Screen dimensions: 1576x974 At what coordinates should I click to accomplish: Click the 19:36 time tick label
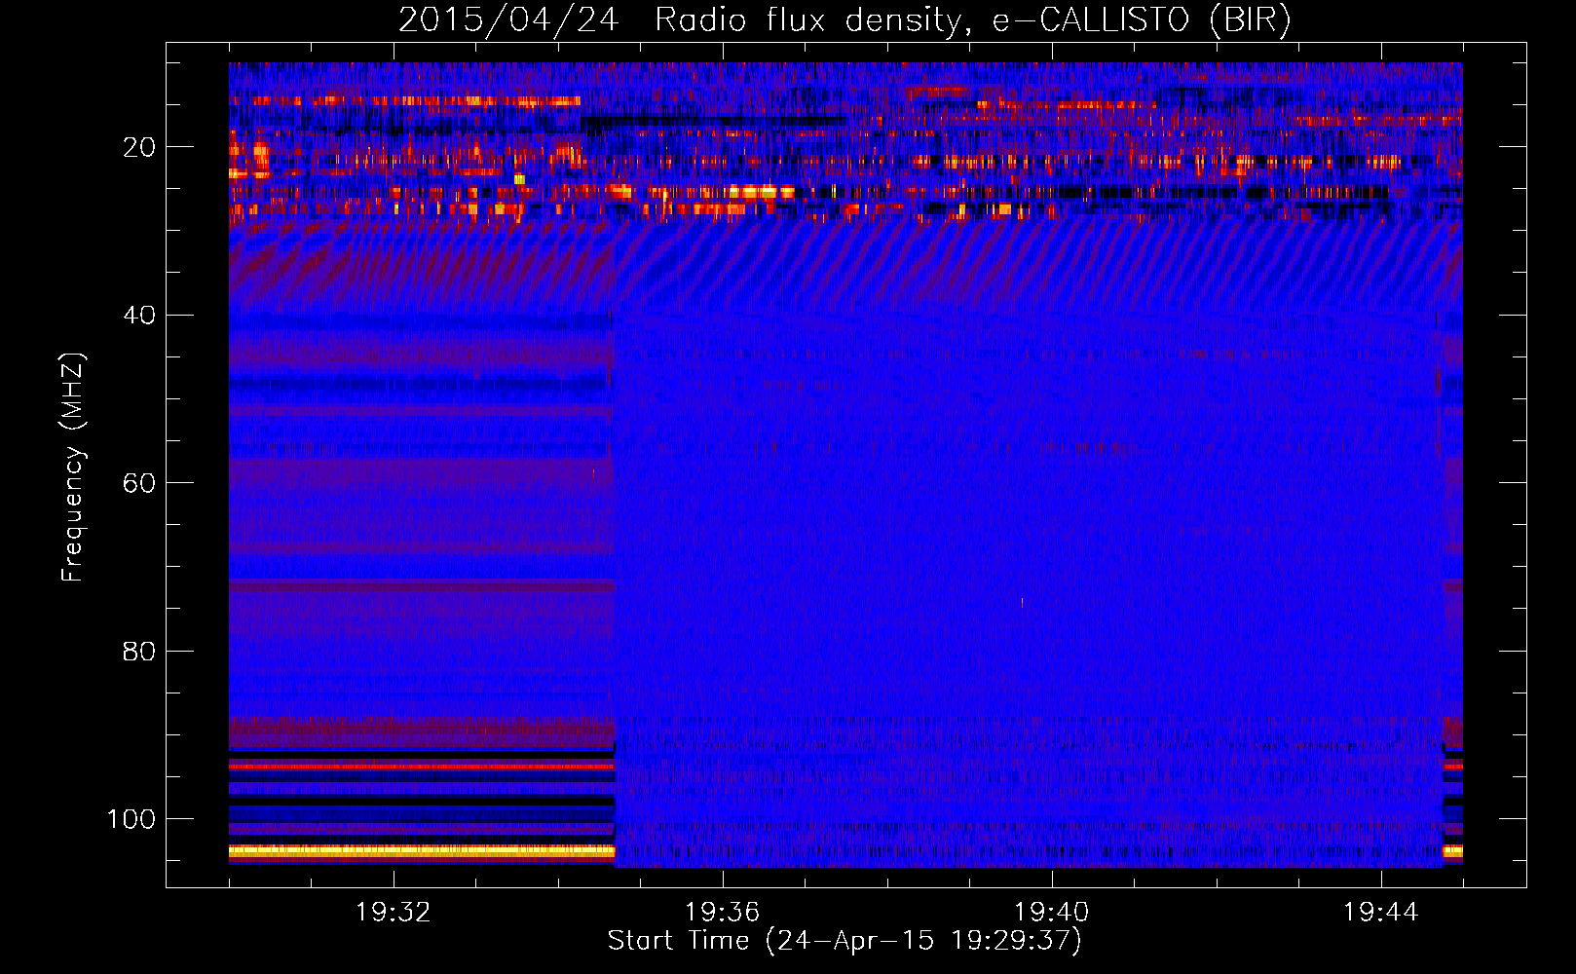pyautogui.click(x=723, y=913)
